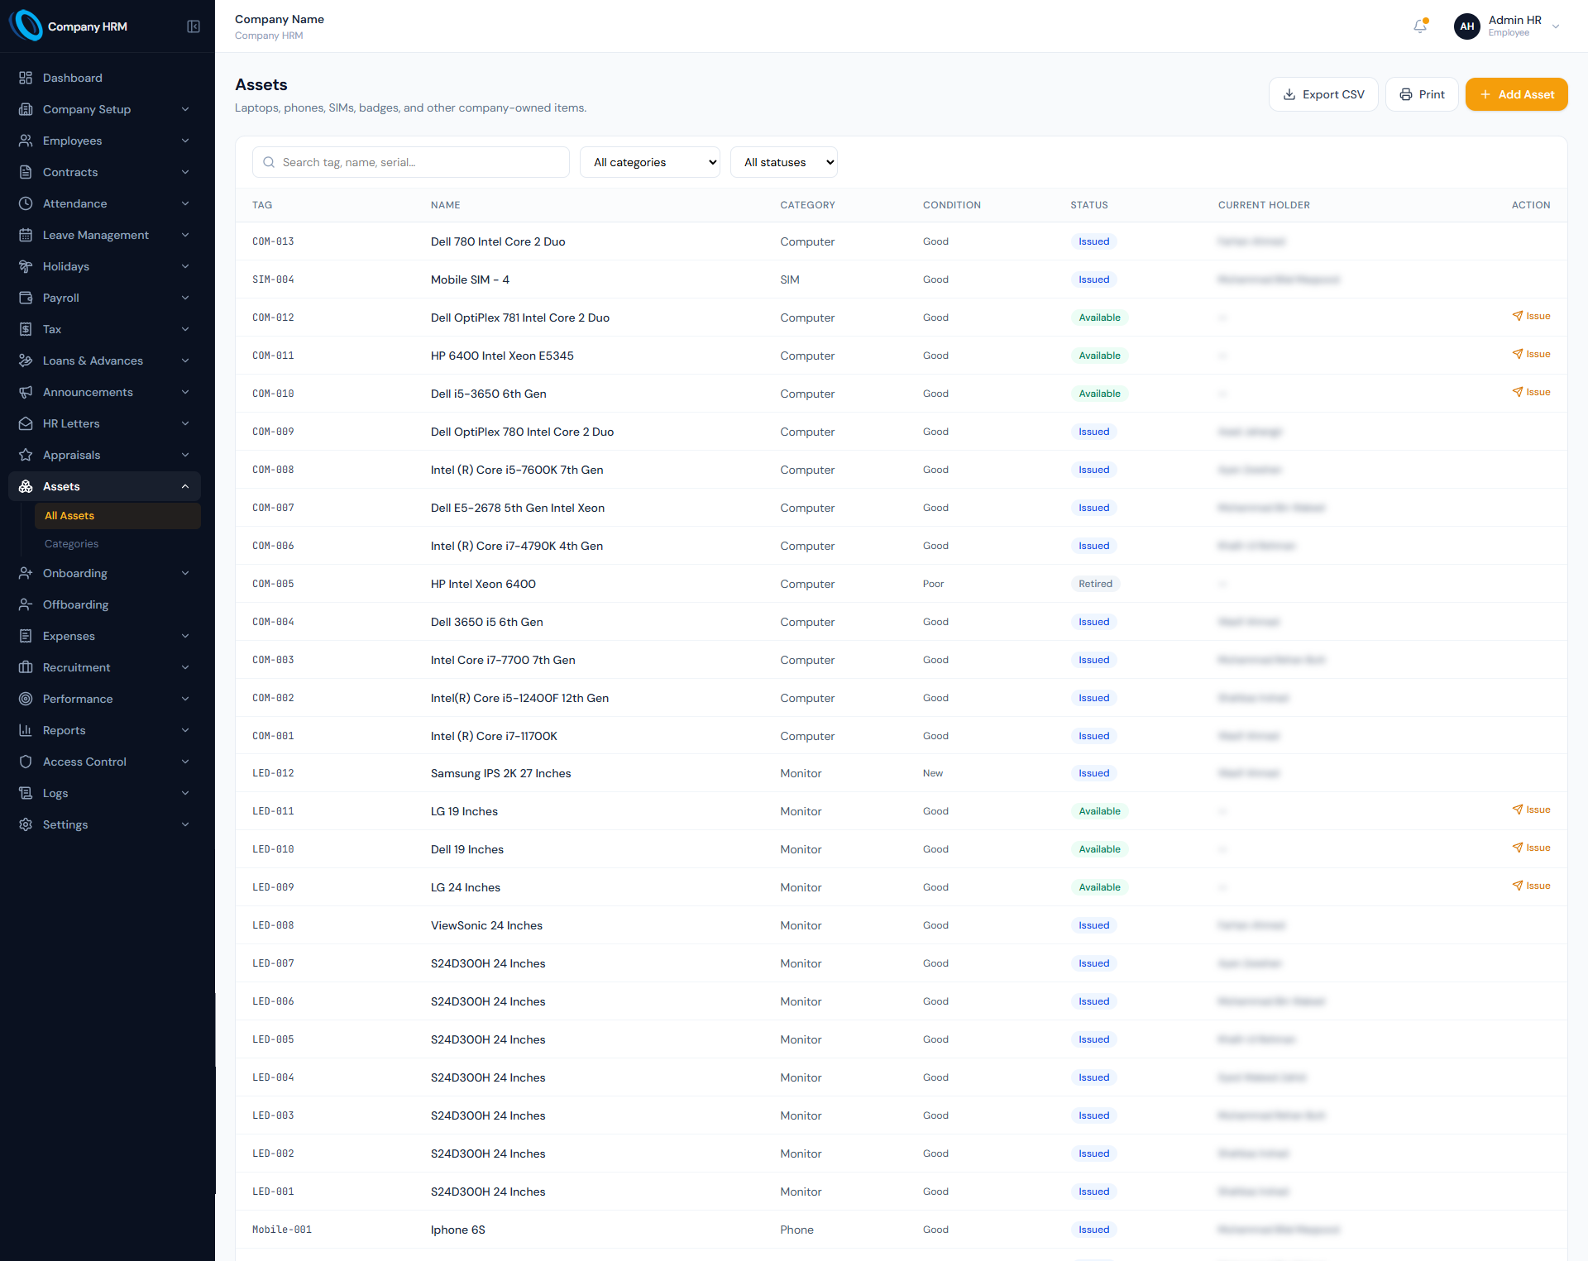
Task: Go to Dashboard menu item
Action: (104, 78)
